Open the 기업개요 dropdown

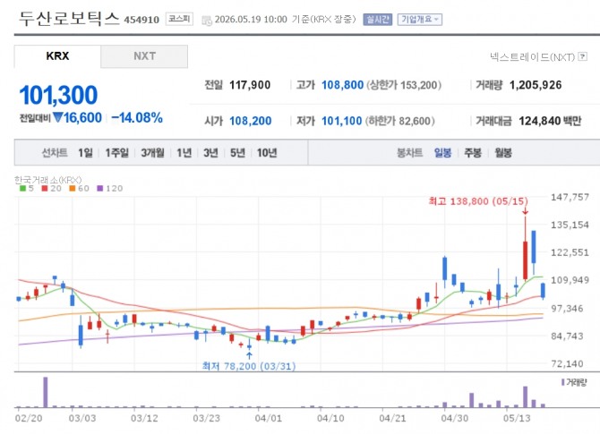[420, 19]
